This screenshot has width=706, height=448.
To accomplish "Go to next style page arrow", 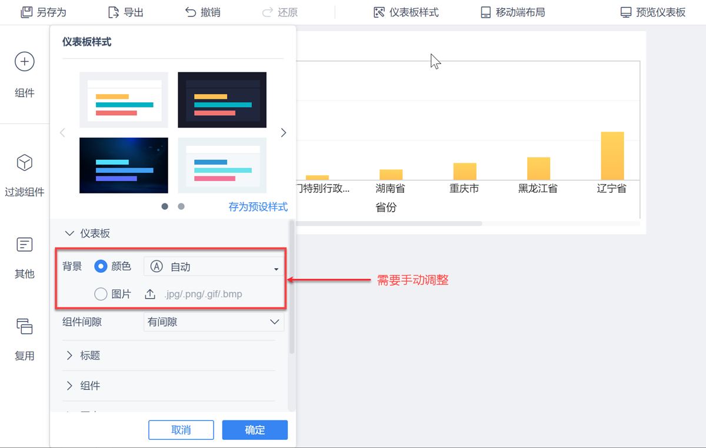I will [x=284, y=133].
